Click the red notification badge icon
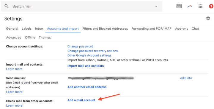Image resolution: width=214 pixels, height=109 pixels. tap(211, 6)
